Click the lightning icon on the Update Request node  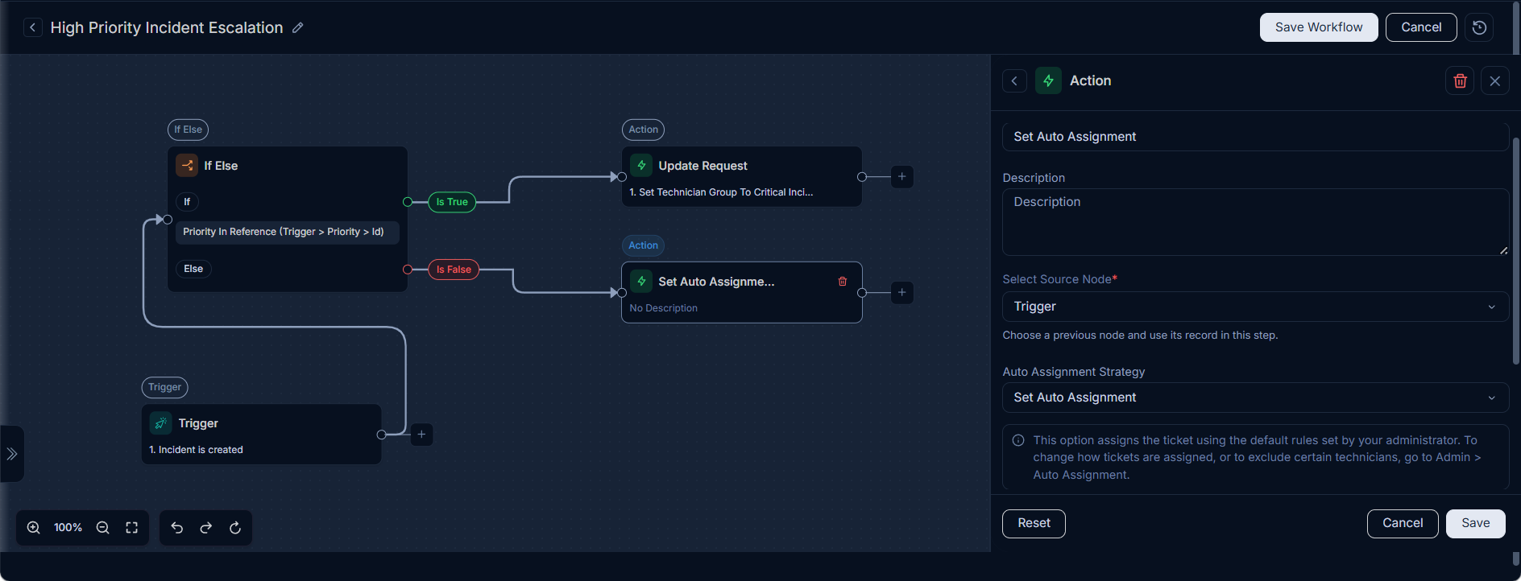click(x=641, y=165)
